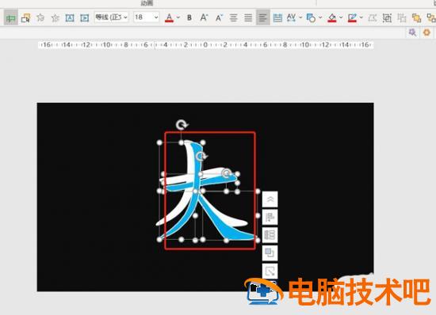
Task: Increase the font size
Action: pos(204,18)
